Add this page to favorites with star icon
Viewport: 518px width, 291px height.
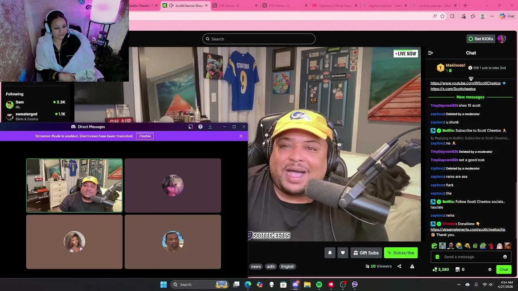point(443,17)
